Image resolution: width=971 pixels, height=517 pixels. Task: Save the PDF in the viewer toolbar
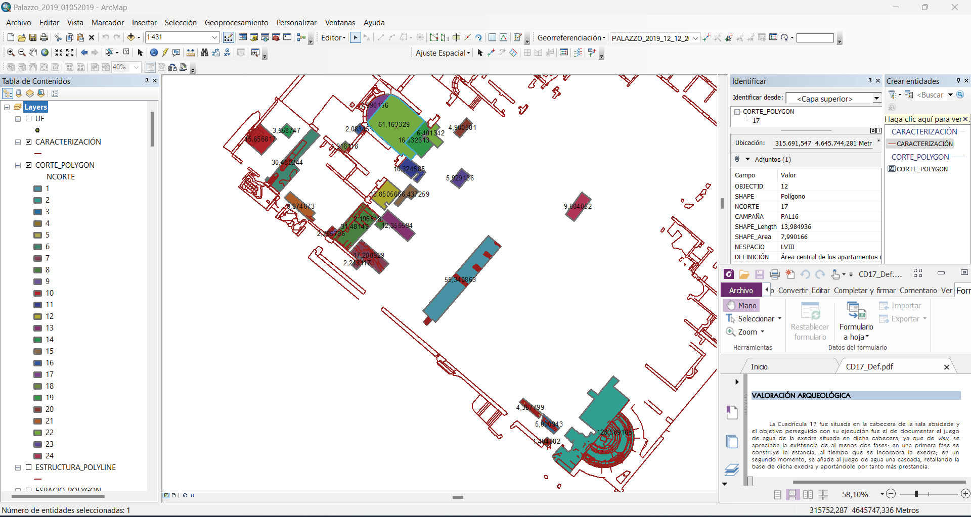click(759, 274)
